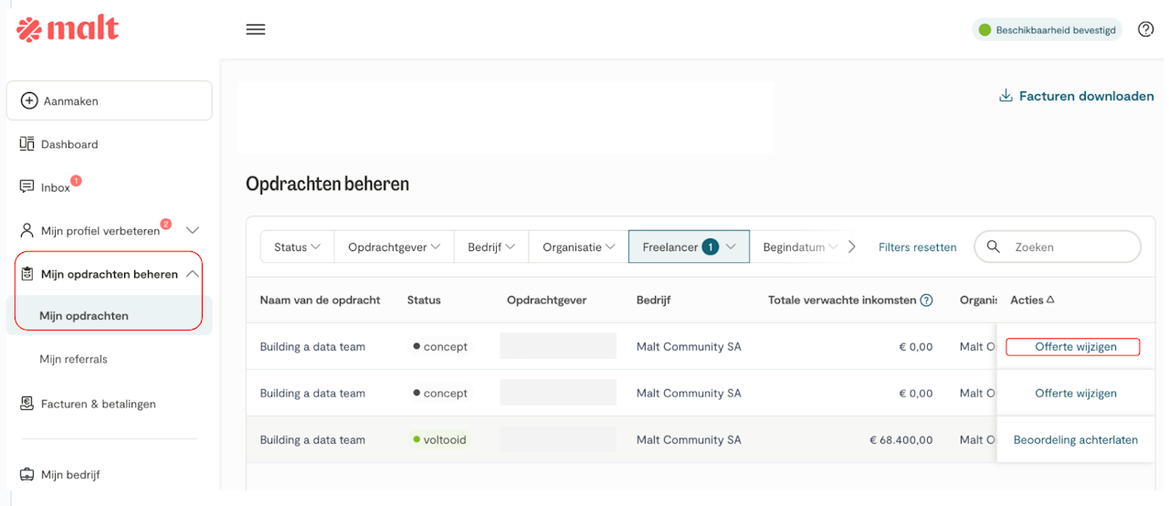Open the Opdrachtgever filter dropdown
Viewport: 1169px width, 506px height.
tap(394, 247)
